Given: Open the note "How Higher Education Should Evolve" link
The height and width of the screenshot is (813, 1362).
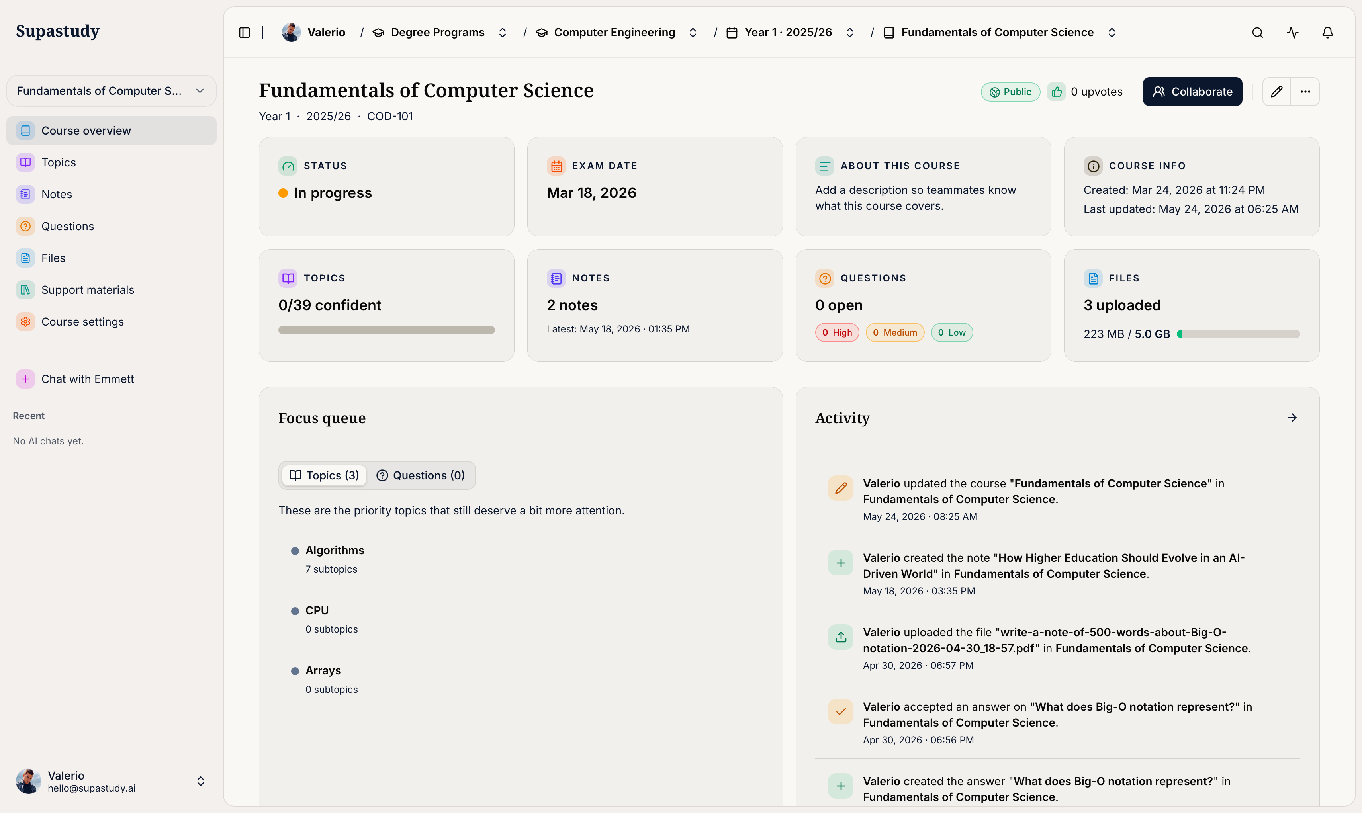Looking at the screenshot, I should coord(1053,565).
